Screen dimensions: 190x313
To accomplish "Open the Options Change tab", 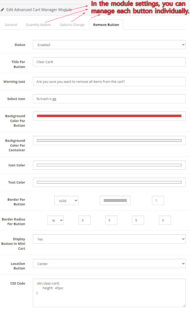I will point(72,25).
